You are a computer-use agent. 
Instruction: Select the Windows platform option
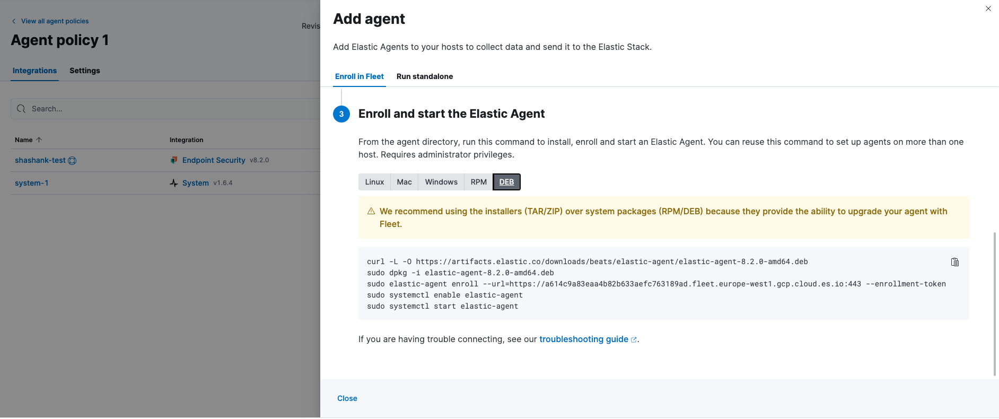pyautogui.click(x=441, y=182)
